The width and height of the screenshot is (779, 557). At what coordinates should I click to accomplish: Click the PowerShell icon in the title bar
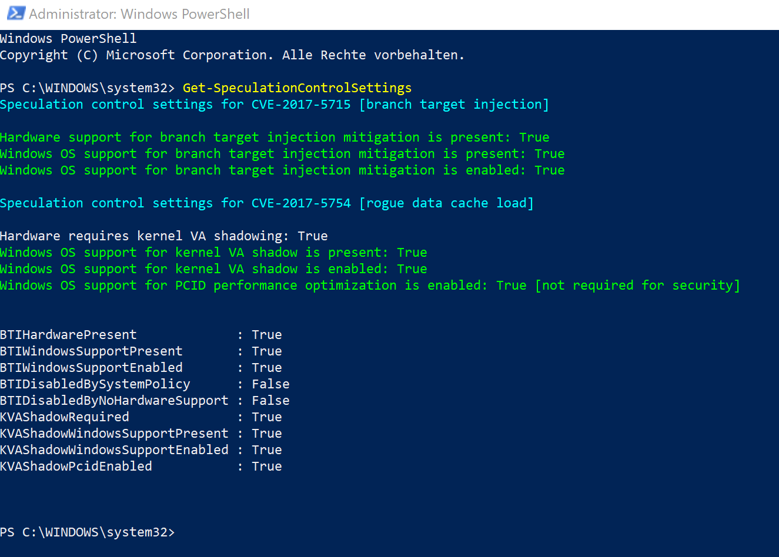click(x=16, y=14)
